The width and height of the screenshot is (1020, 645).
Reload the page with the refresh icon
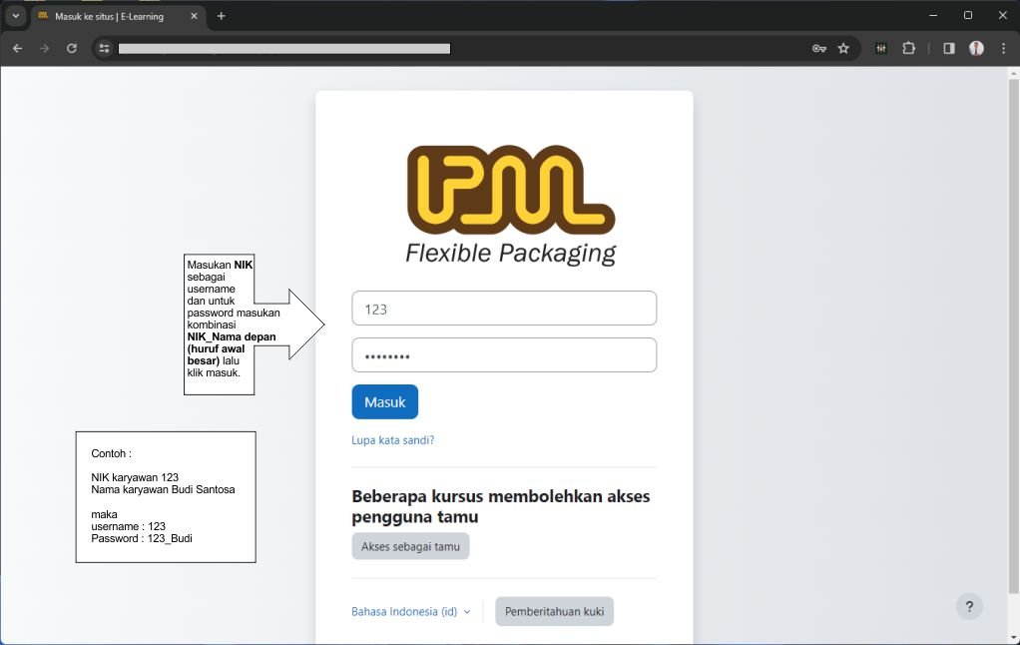pyautogui.click(x=72, y=48)
